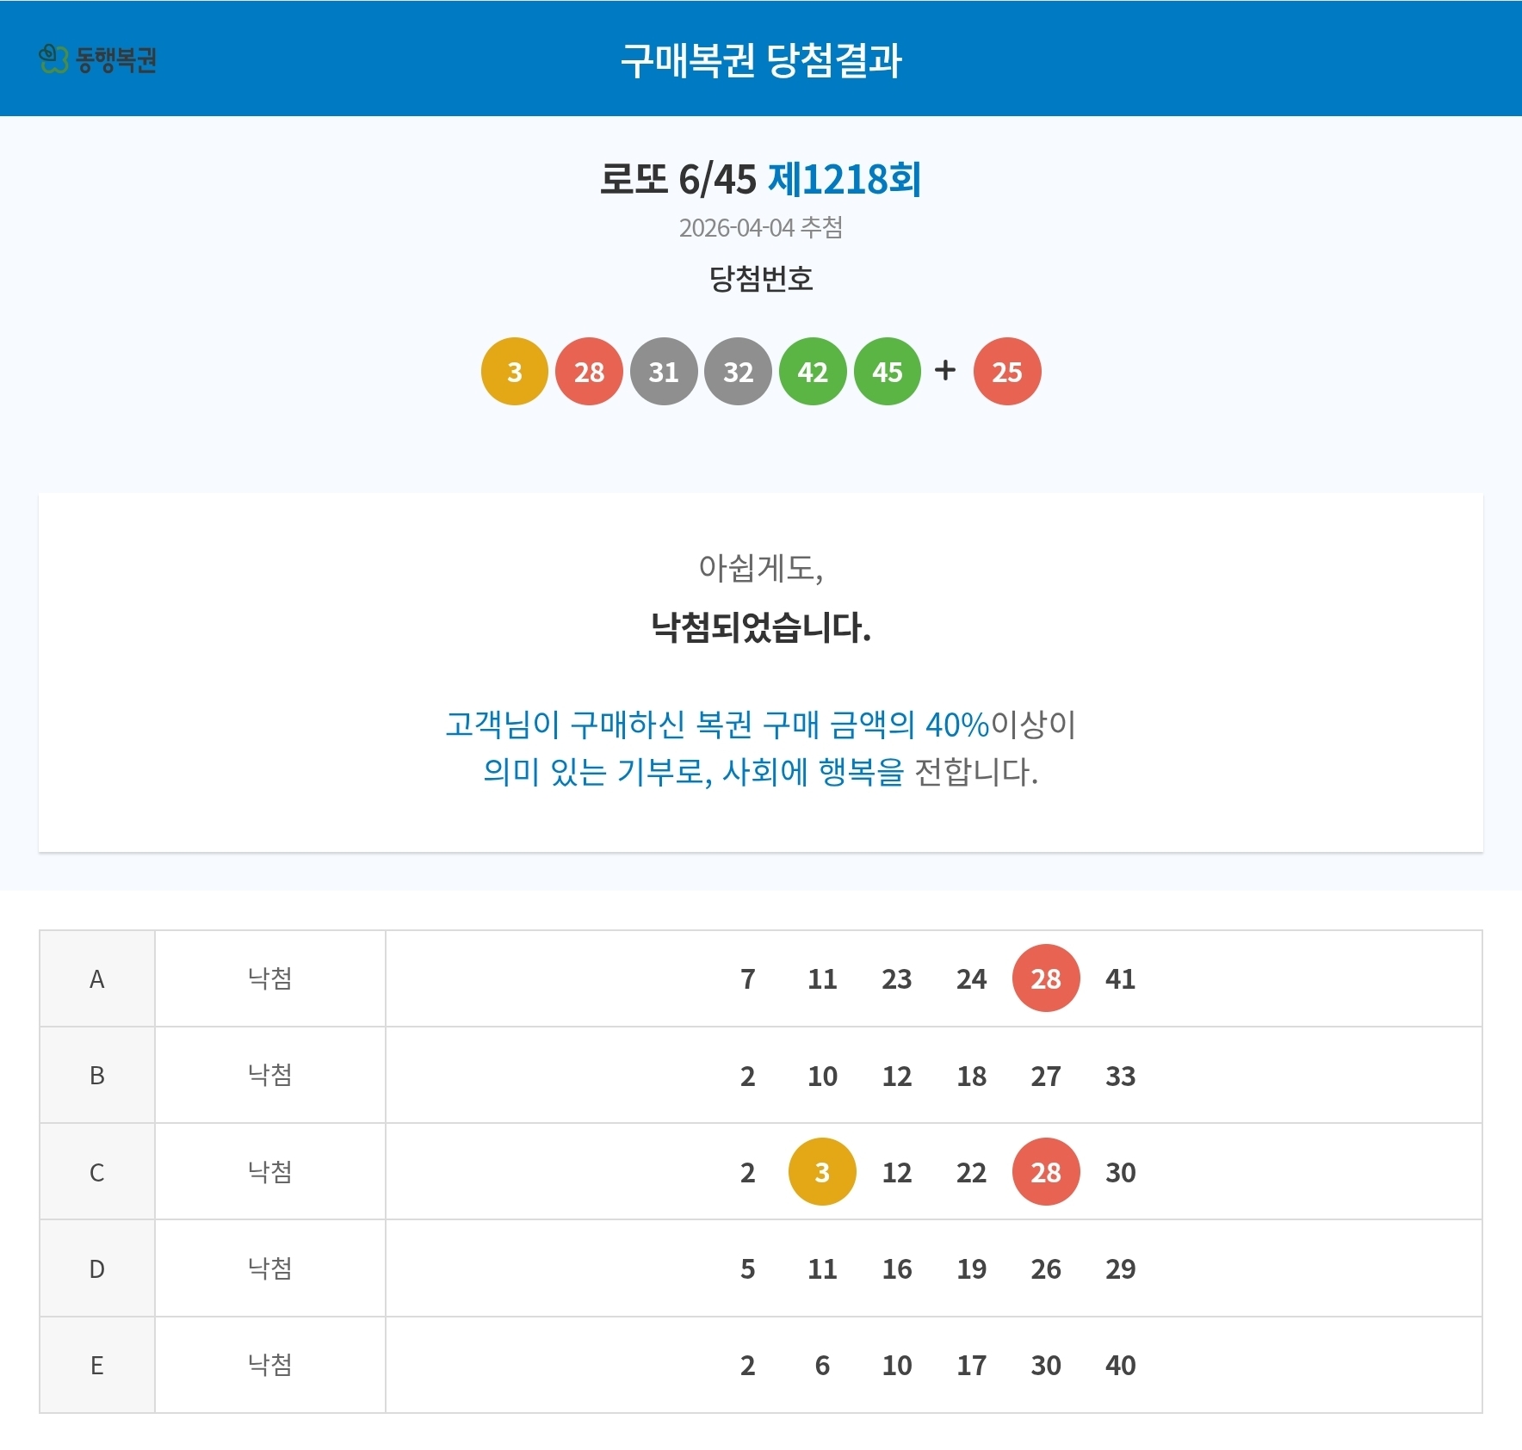
Task: Click the bold 낙첨되었습니다. message
Action: tap(761, 627)
